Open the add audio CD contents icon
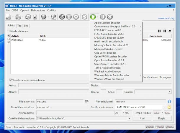 tap(18, 17)
